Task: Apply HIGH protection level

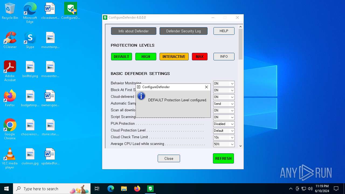Action: click(x=146, y=57)
